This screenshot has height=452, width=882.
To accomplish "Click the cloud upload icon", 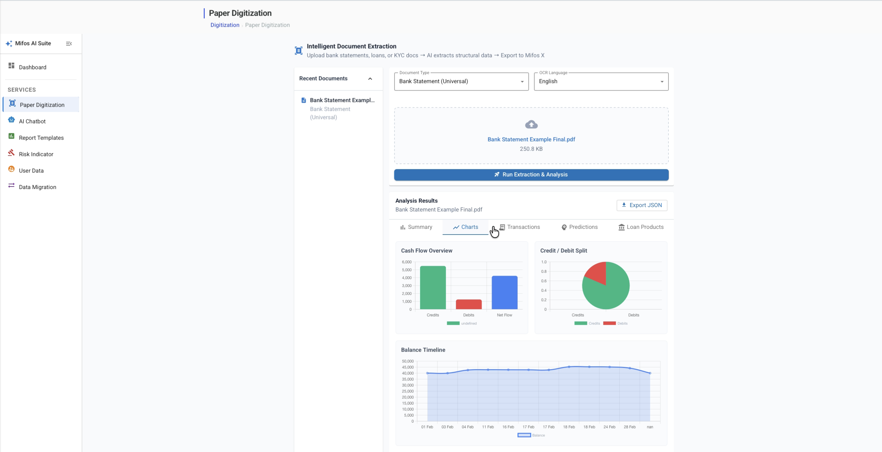I will click(531, 125).
